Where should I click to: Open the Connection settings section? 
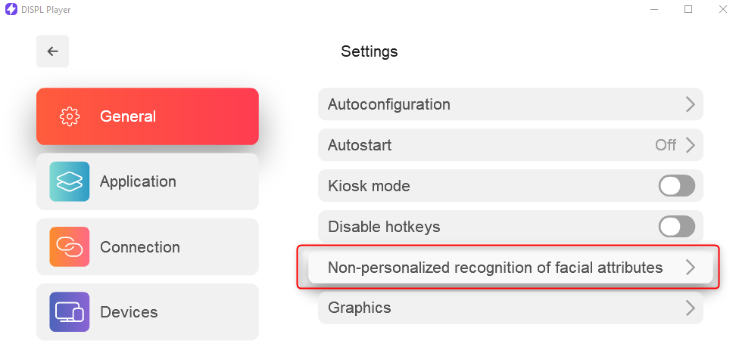point(148,247)
